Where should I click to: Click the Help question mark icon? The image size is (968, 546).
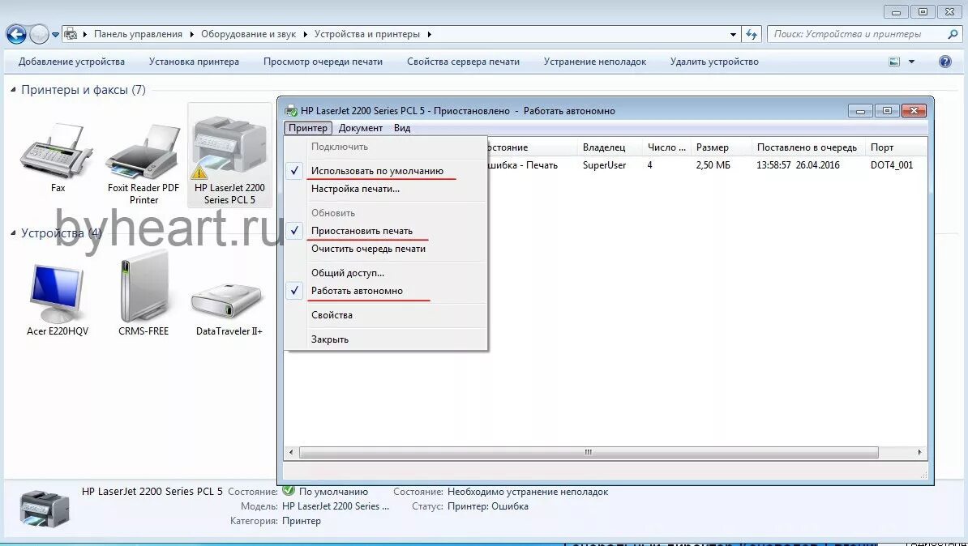coord(945,62)
